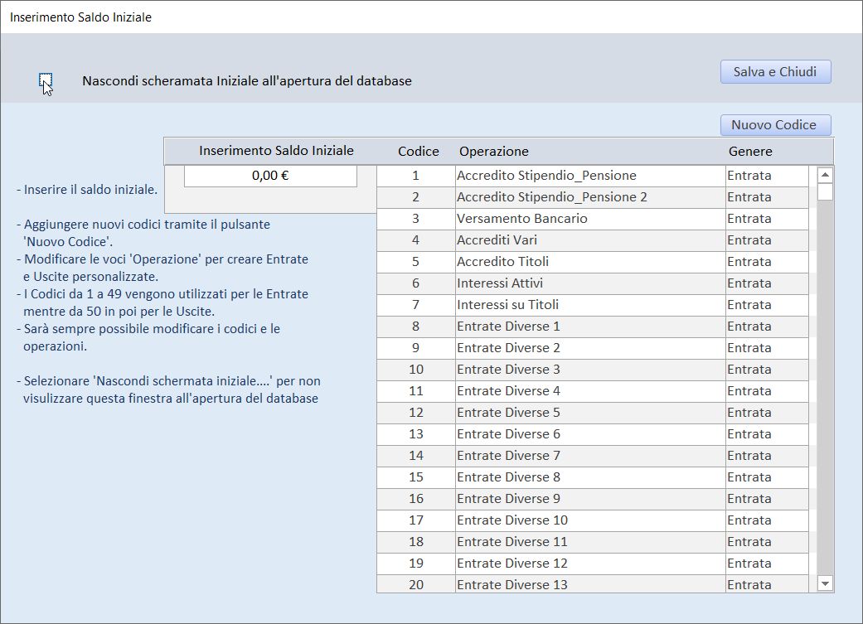Click the 'Inserire il saldo iniziale' instruction text
863x624 pixels.
click(x=87, y=190)
